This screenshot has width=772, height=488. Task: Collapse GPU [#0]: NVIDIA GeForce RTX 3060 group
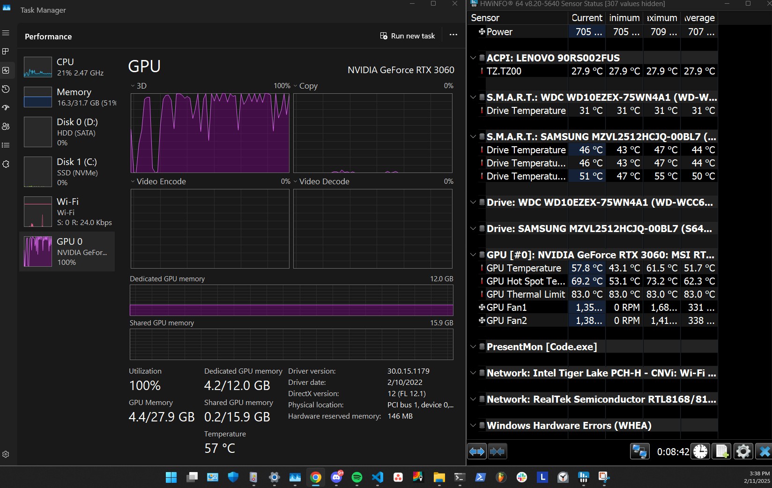473,255
